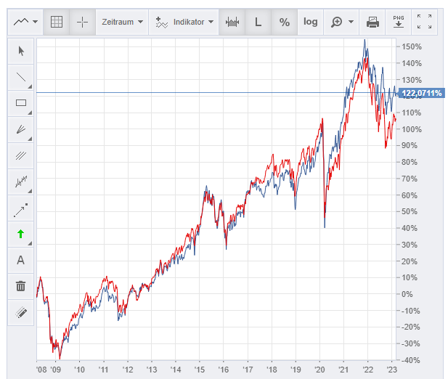This screenshot has height=379, width=448.
Task: Select the regression bars drawing tool
Action: tap(21, 182)
